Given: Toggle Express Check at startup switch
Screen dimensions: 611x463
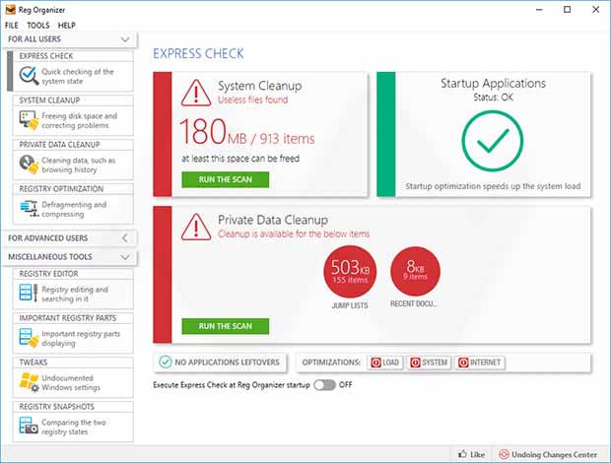Looking at the screenshot, I should (x=324, y=385).
